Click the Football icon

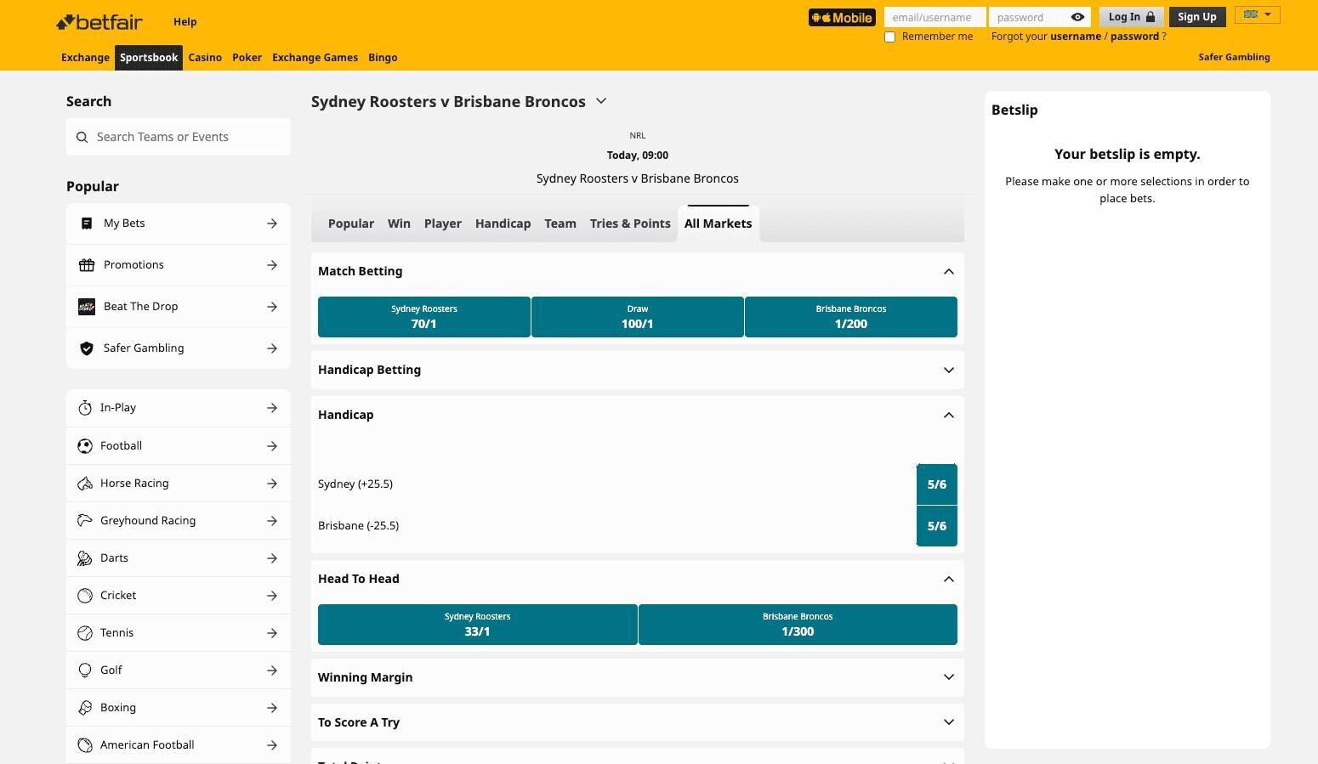pyautogui.click(x=85, y=446)
